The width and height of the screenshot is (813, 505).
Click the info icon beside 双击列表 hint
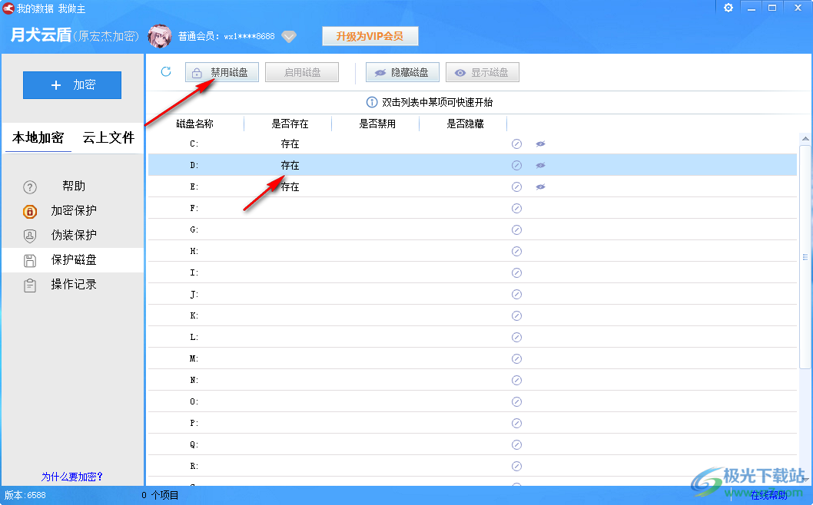(372, 102)
